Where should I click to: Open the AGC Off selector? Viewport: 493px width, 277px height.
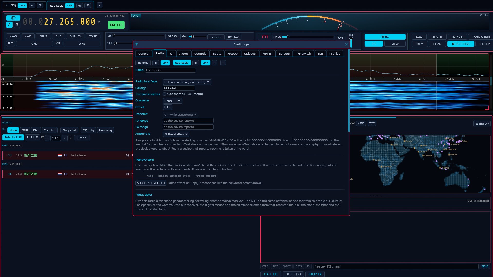[x=173, y=37]
